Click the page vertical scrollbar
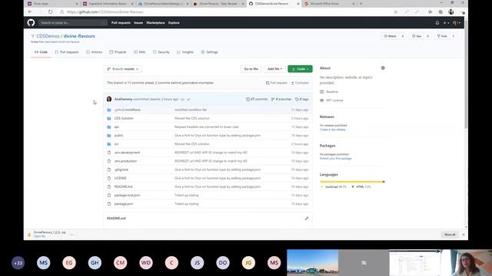Screen dimensions: 492x276 (466, 75)
